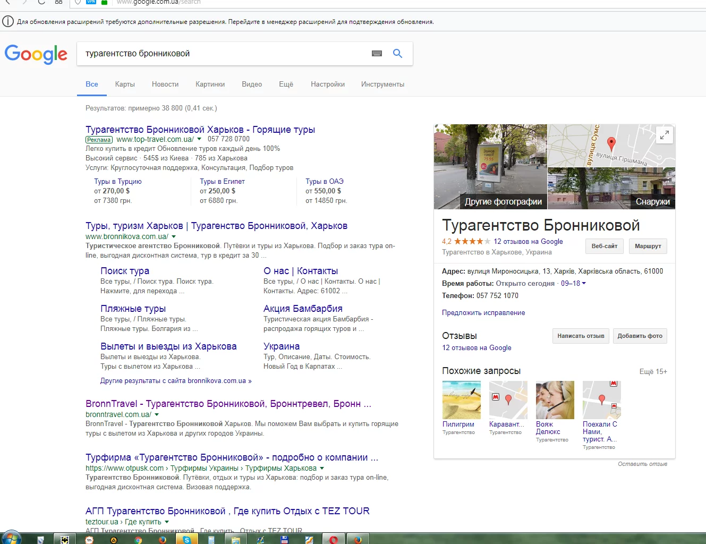Screen dimensions: 706x544
Task: Click the star rating in the knowledge panel
Action: click(472, 241)
